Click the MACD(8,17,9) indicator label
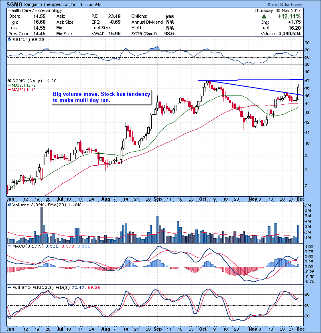 pyautogui.click(x=28, y=246)
